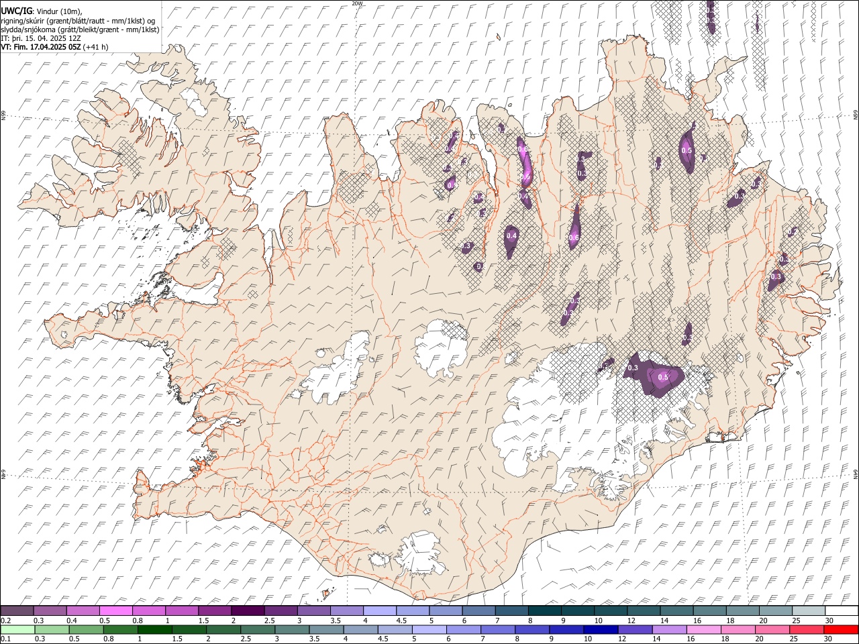Click the 'VT: Fim. 17.04.2025 05Z (+41 h)' line
This screenshot has width=859, height=644.
pyautogui.click(x=54, y=47)
